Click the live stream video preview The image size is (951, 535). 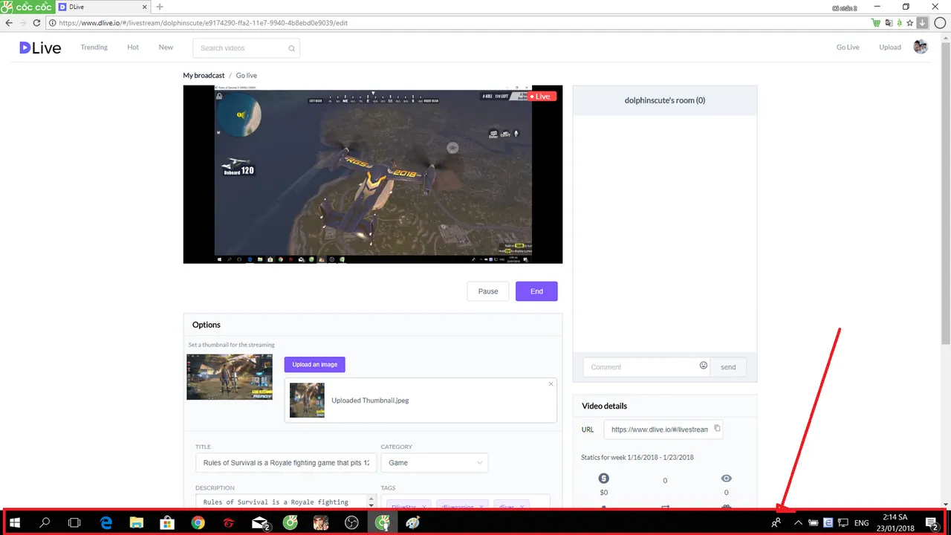[373, 174]
